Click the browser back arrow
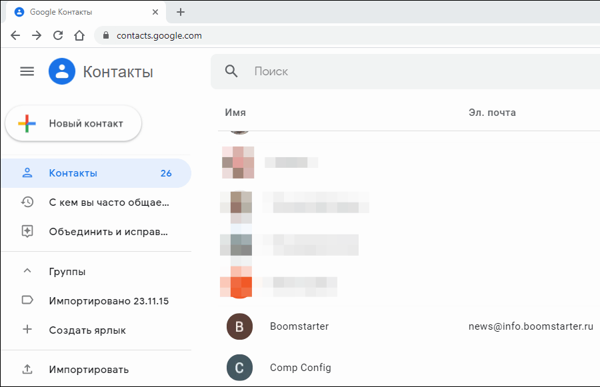Image resolution: width=600 pixels, height=387 pixels. [15, 35]
